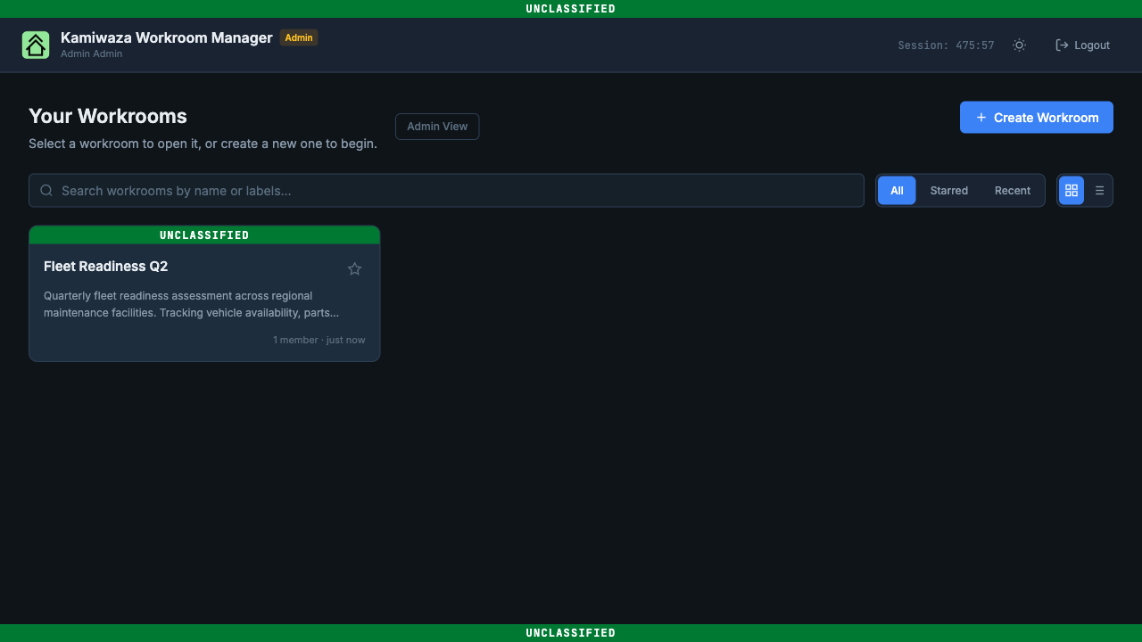
Task: Click the Admin badge next to title
Action: 299,37
